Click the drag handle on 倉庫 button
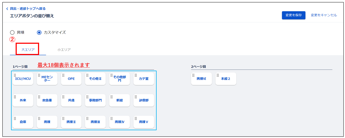345x138 pixels. [x=15, y=118]
